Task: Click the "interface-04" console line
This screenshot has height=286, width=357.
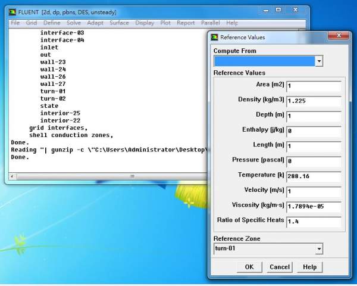Action: tap(62, 40)
